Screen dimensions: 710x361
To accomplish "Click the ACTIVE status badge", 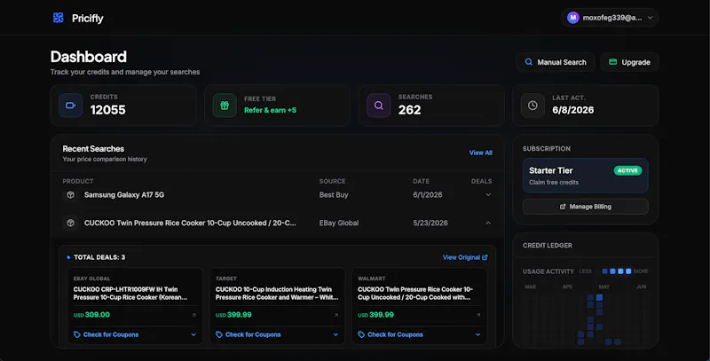I will (627, 170).
